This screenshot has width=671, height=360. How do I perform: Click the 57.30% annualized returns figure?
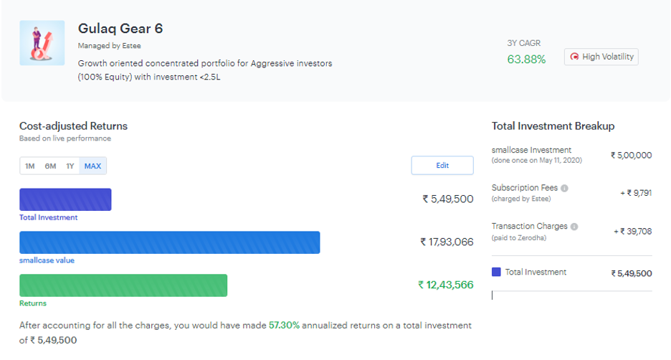click(x=284, y=326)
